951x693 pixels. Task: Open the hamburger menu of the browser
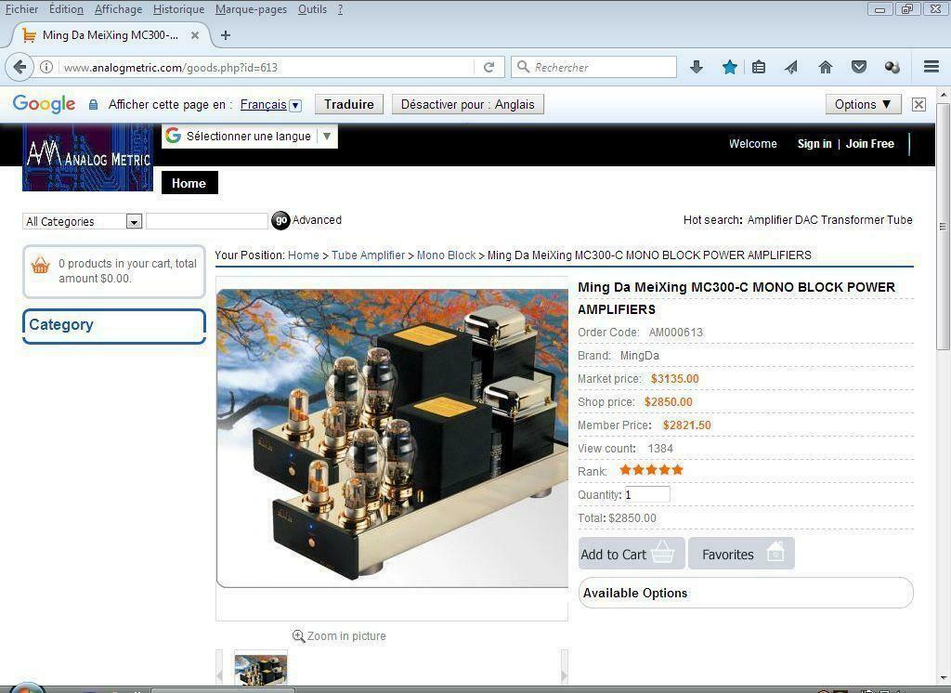tap(931, 67)
